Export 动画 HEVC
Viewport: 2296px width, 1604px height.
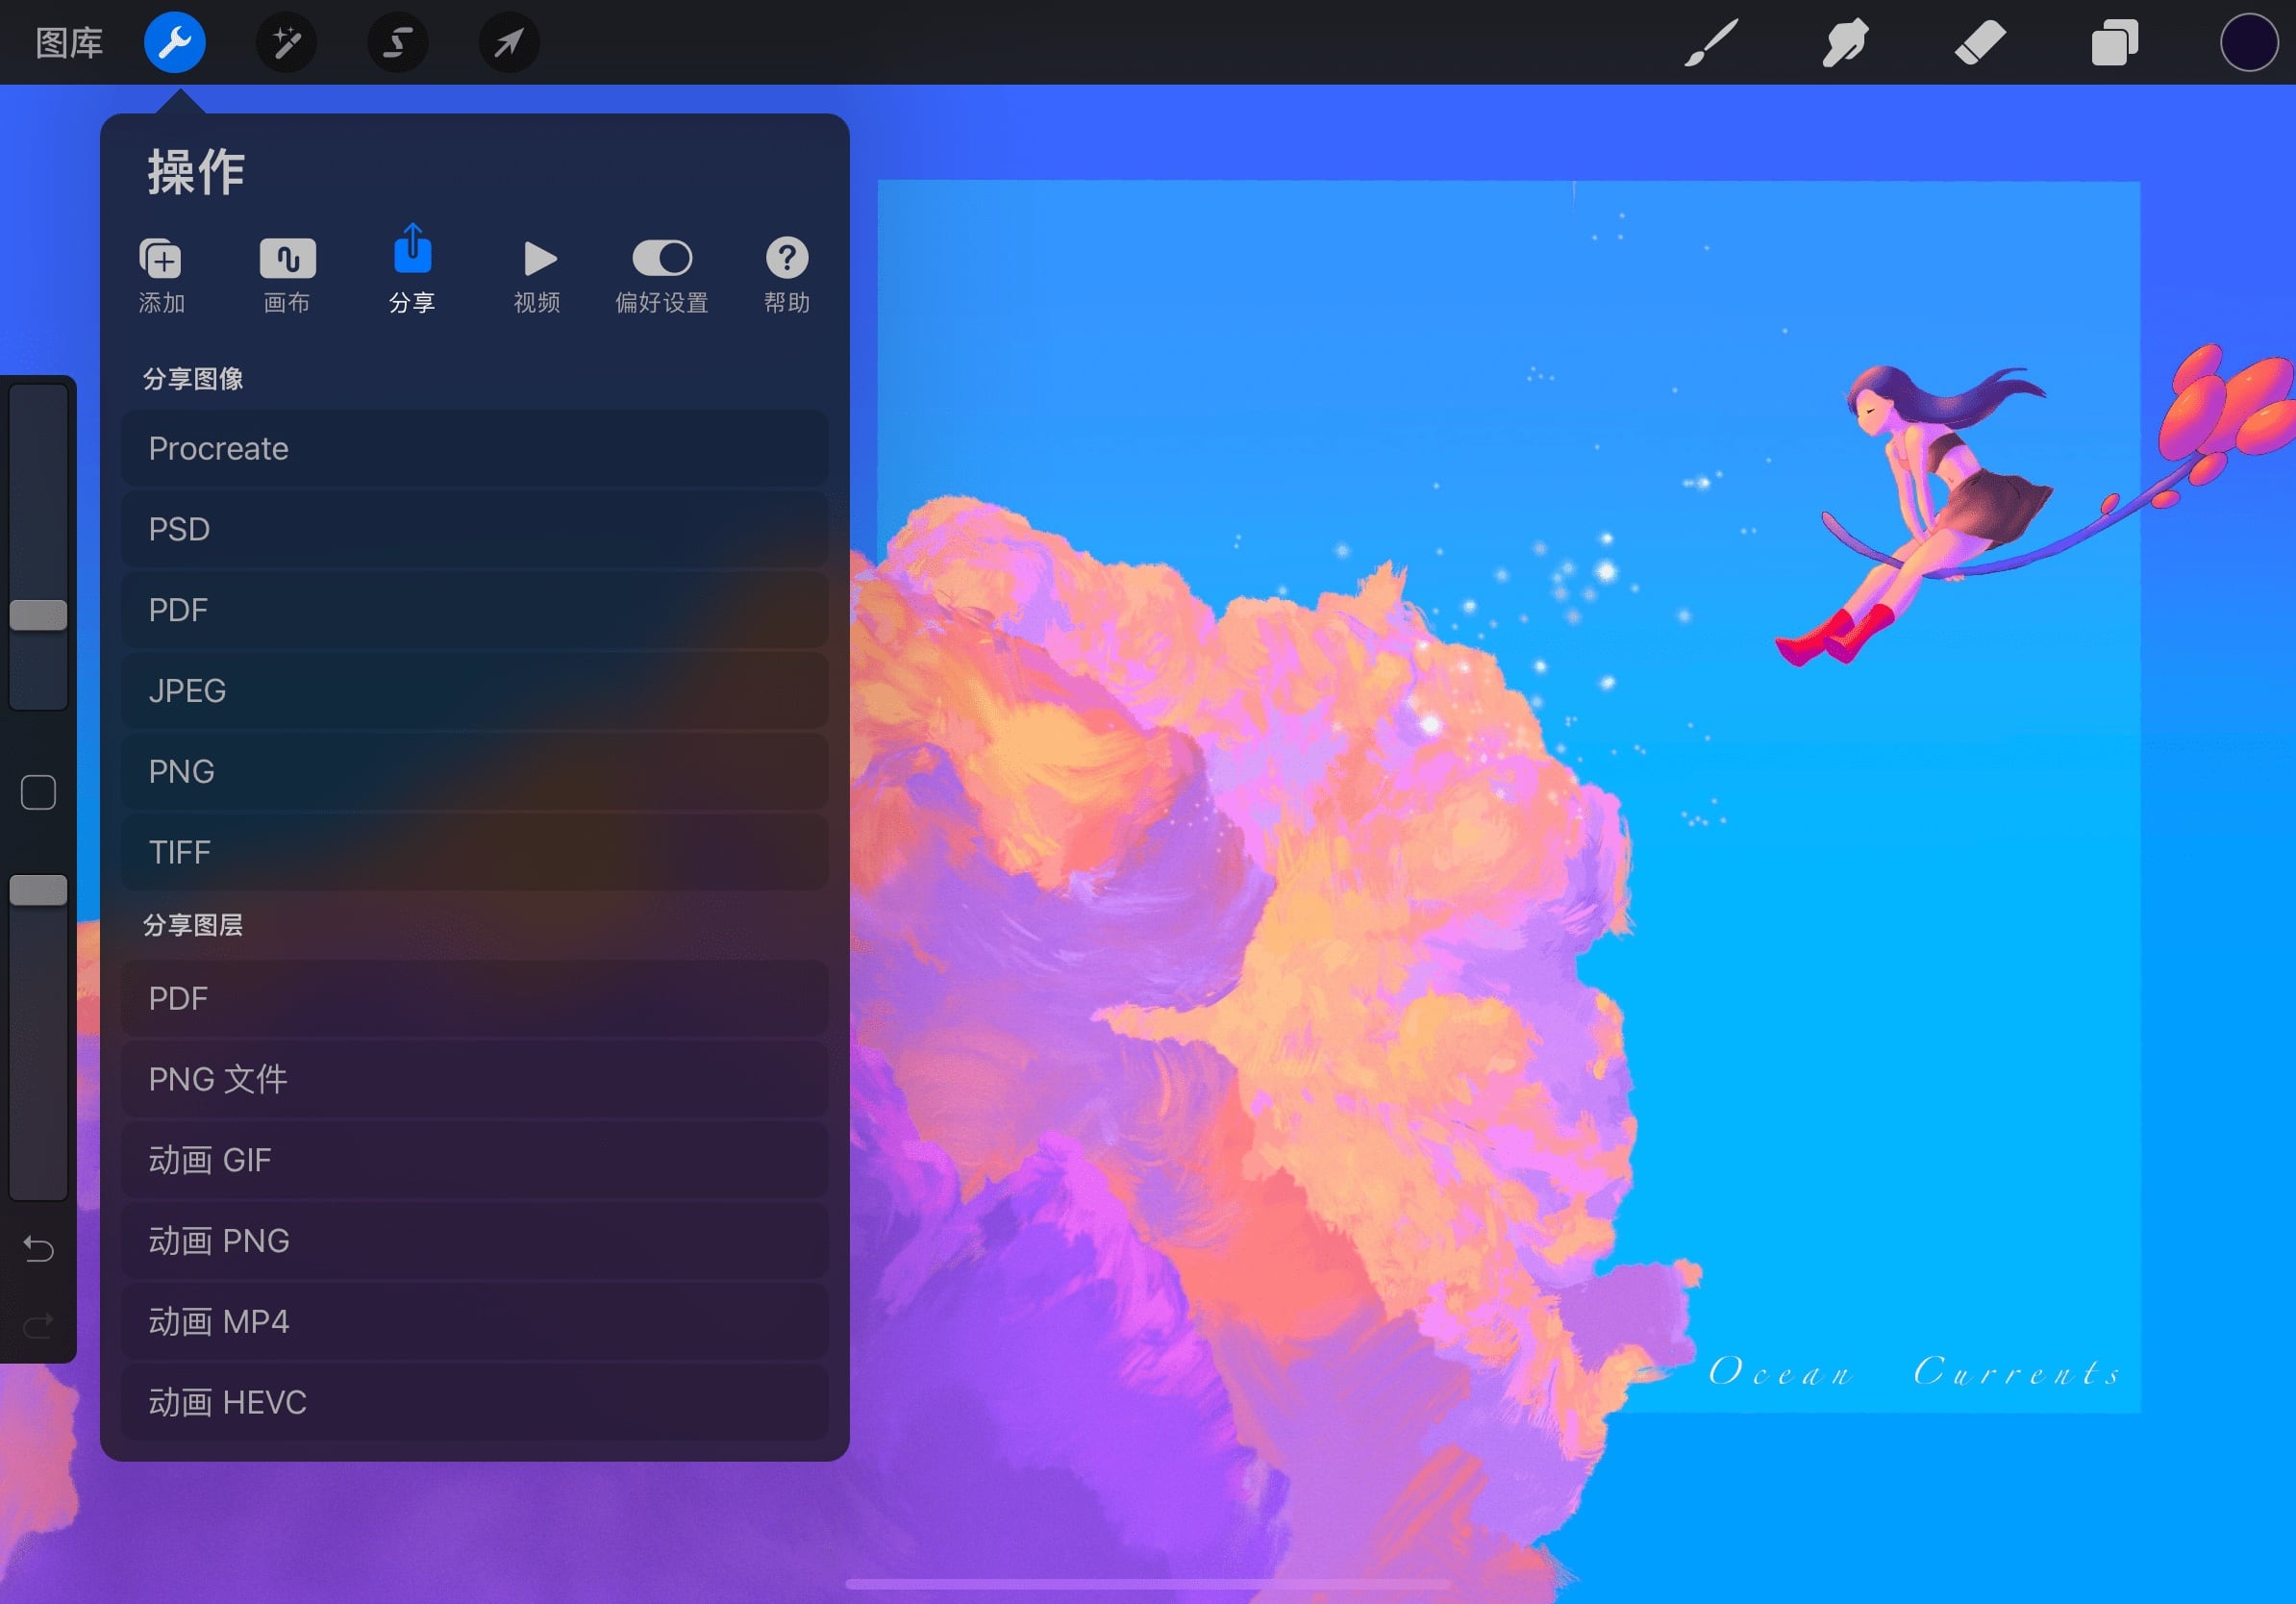475,1403
